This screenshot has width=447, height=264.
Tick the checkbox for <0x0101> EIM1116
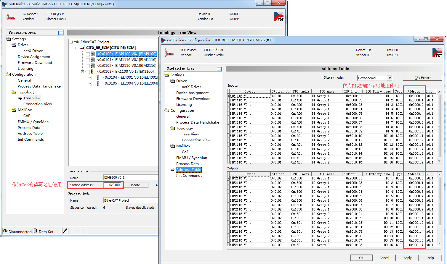coord(88,60)
